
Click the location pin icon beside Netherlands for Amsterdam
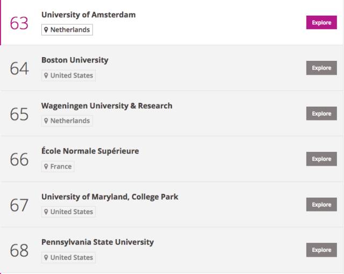pyautogui.click(x=46, y=30)
